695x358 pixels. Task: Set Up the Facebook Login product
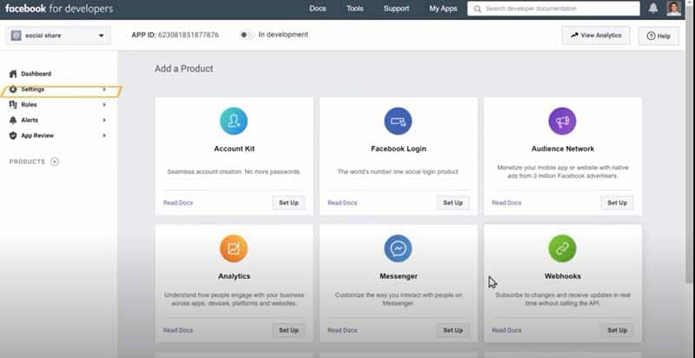(x=453, y=203)
